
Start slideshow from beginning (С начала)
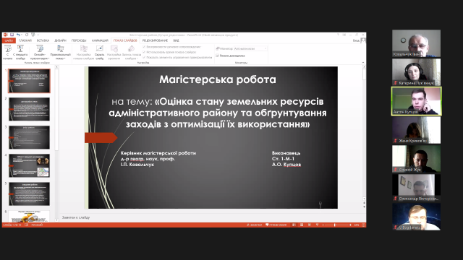pyautogui.click(x=7, y=53)
